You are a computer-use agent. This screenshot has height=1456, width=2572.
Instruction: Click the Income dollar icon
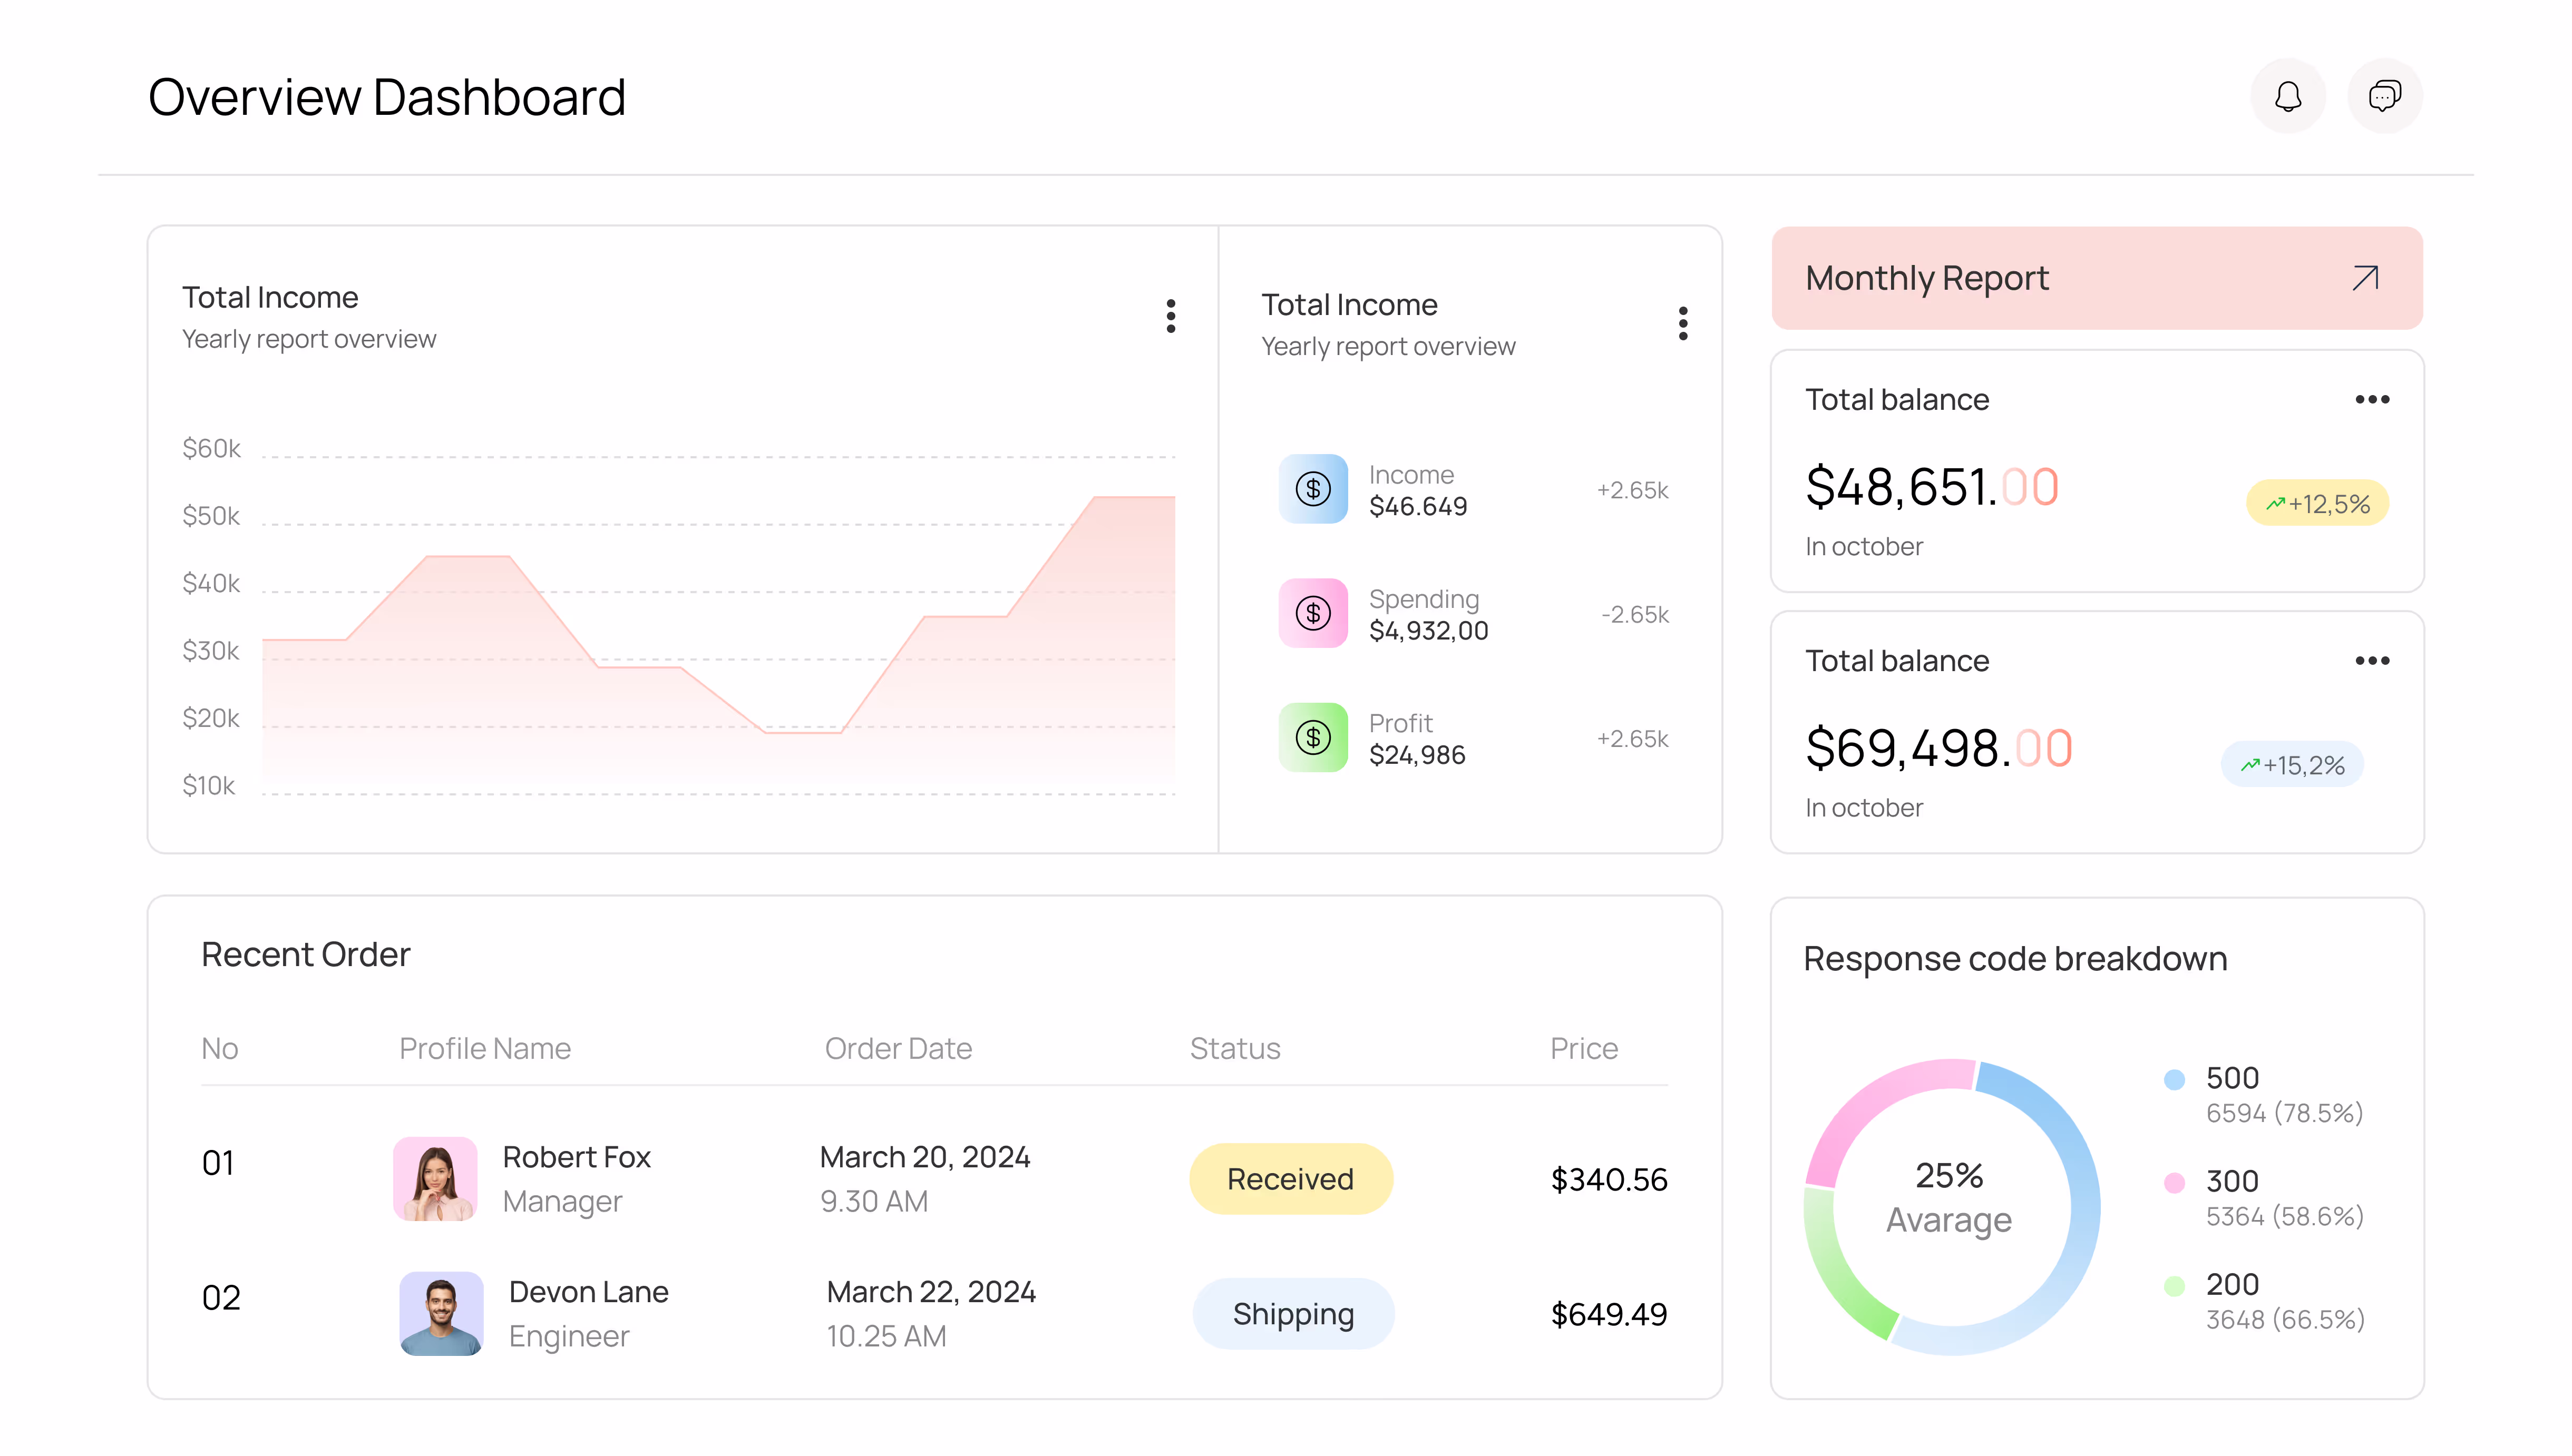[1312, 489]
